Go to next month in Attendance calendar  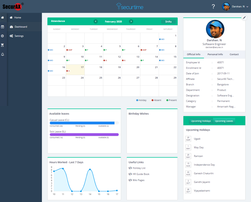point(131,21)
